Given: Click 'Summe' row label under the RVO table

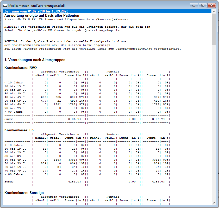Looking at the screenshot, I should [x=9, y=119].
